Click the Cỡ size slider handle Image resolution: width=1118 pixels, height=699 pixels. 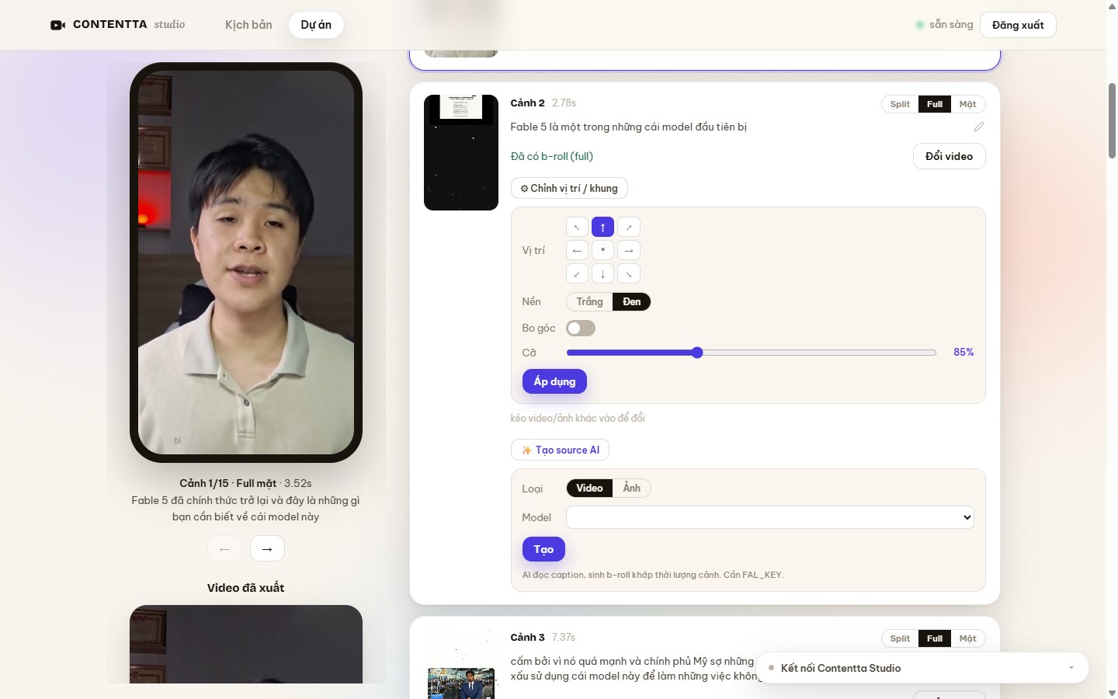pyautogui.click(x=697, y=353)
